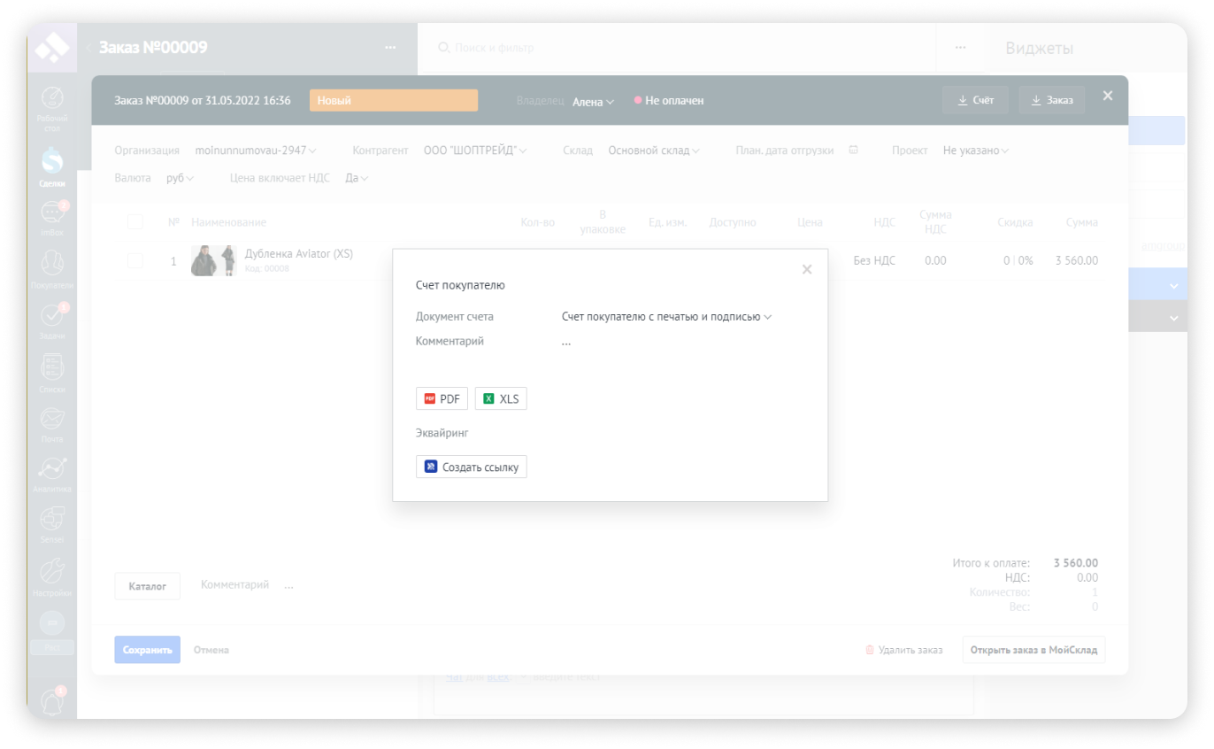Click Открыть заказ в МойСклад
The height and width of the screenshot is (749, 1214).
(x=1033, y=650)
